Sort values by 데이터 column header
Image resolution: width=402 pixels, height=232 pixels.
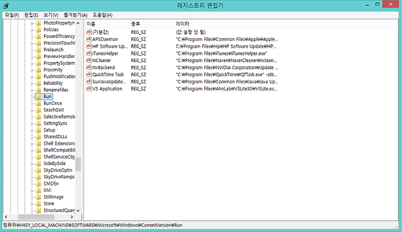click(x=227, y=24)
